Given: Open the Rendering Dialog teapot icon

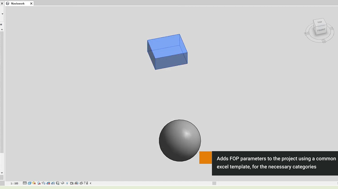Looking at the screenshot, I should [x=44, y=183].
